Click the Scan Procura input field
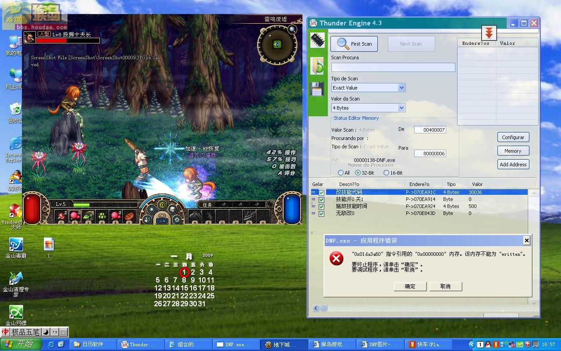 click(x=393, y=67)
